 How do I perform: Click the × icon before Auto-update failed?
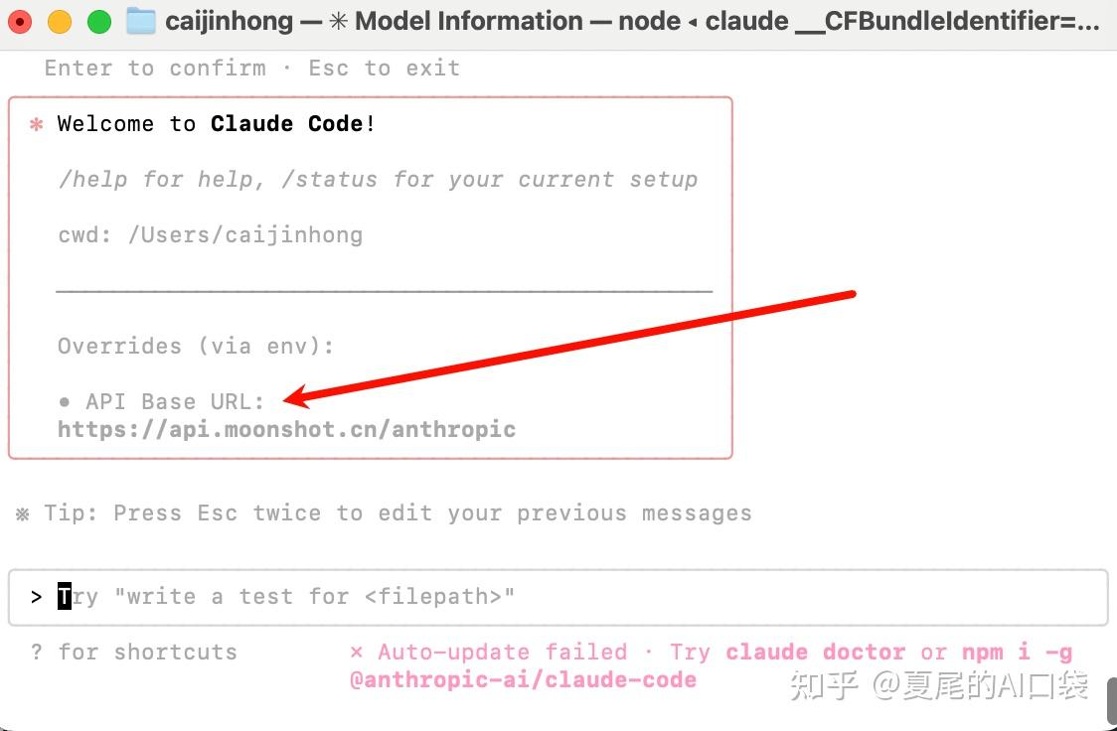click(x=357, y=652)
